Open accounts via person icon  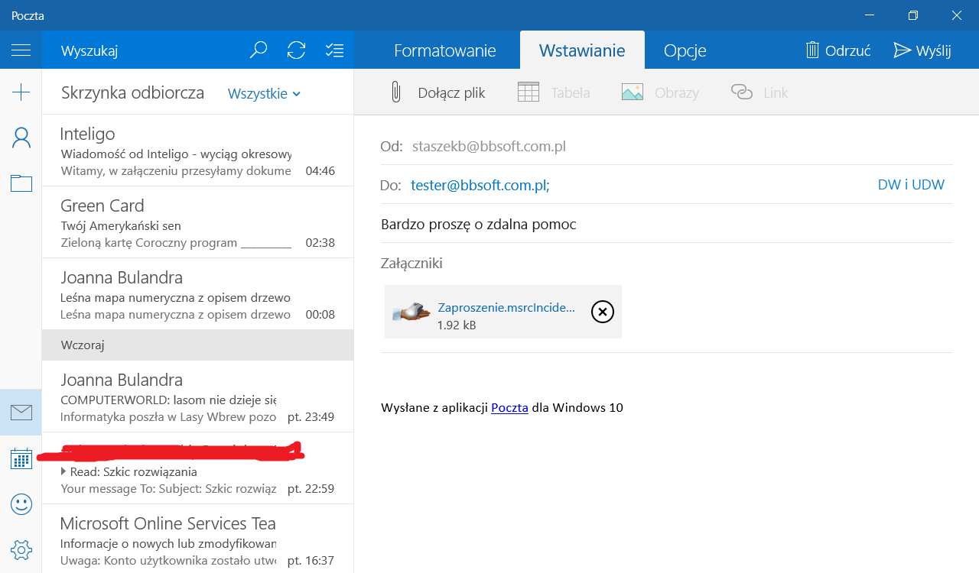[21, 138]
